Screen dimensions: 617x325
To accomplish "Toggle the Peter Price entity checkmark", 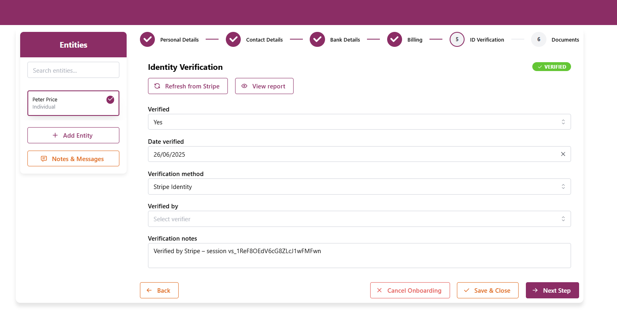I will (110, 100).
